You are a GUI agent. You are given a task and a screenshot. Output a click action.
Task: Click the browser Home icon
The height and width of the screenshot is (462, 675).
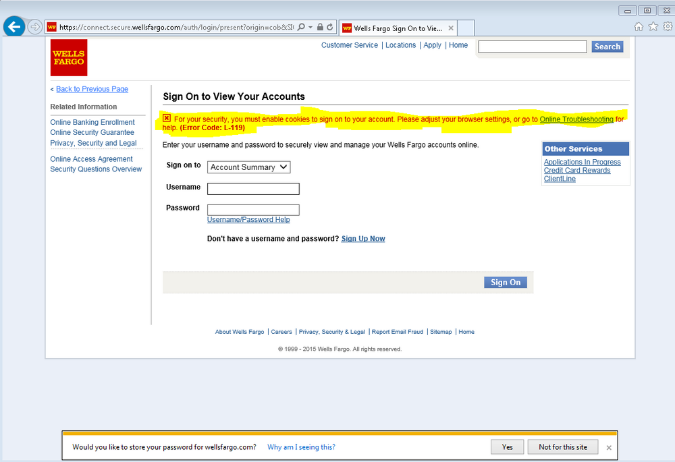tap(639, 27)
